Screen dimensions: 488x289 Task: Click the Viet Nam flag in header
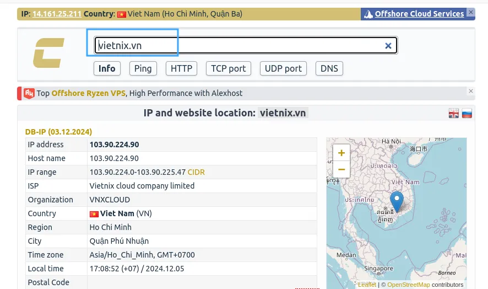[122, 14]
